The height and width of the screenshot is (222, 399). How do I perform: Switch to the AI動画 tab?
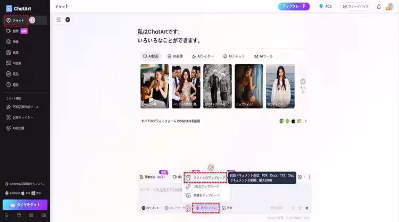(151, 56)
